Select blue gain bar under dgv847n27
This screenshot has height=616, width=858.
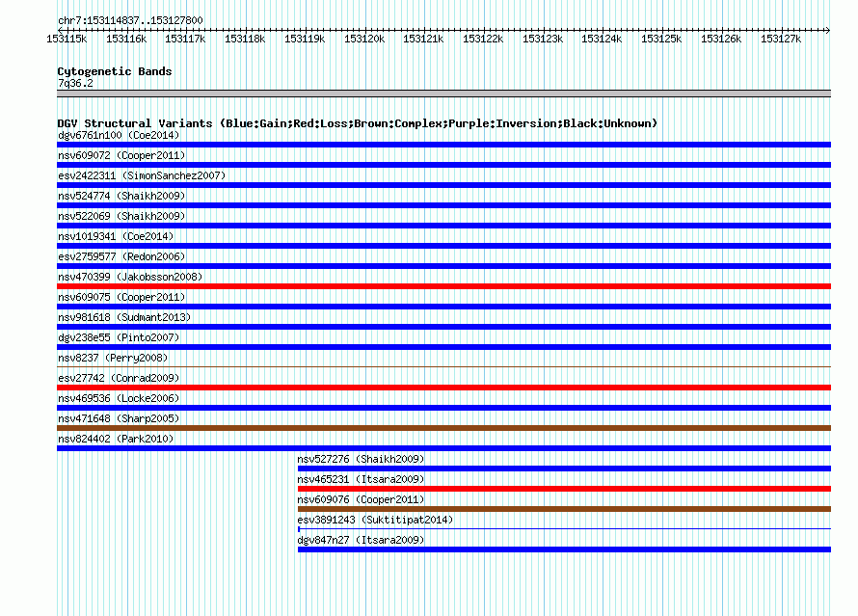564,549
